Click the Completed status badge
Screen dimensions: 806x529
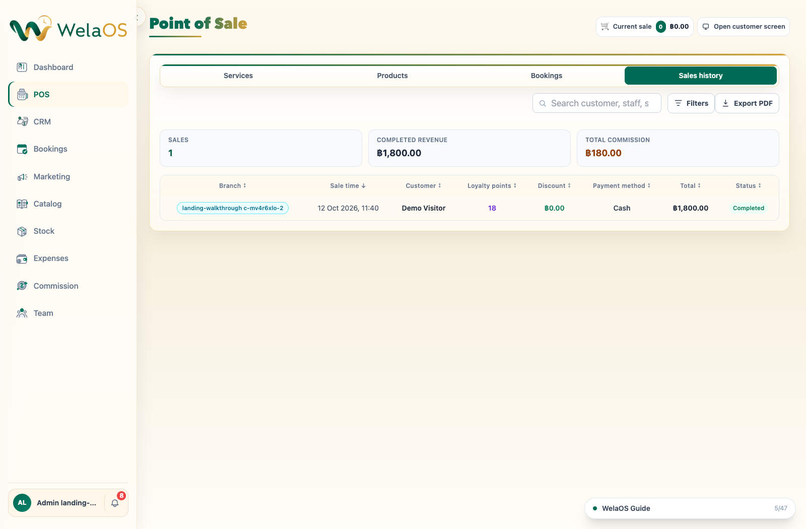pyautogui.click(x=749, y=208)
